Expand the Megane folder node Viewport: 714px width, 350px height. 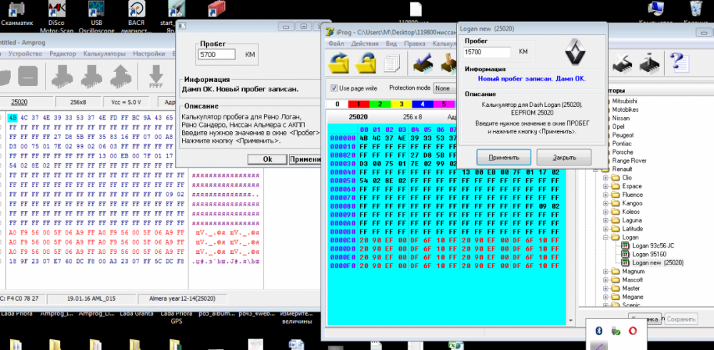point(606,297)
